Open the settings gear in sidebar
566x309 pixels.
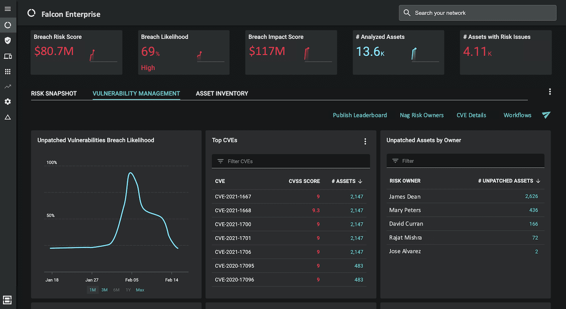tap(8, 102)
